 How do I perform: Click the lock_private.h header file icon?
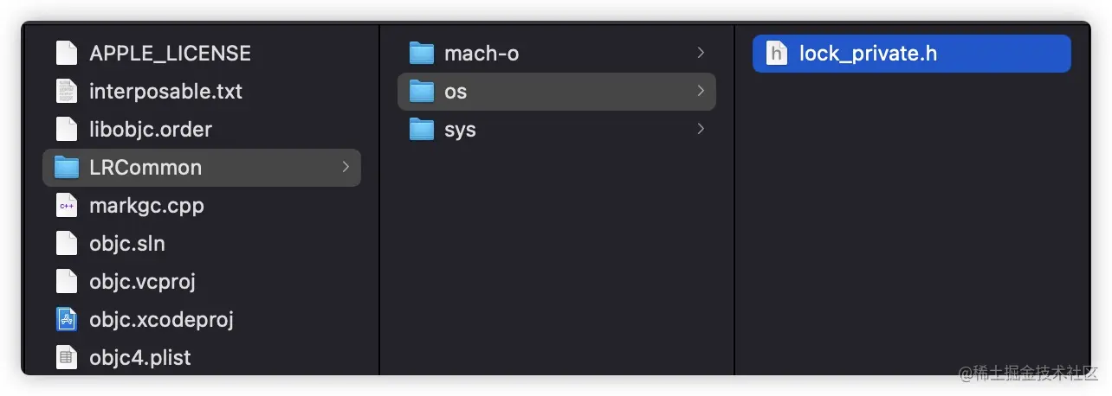pyautogui.click(x=778, y=54)
